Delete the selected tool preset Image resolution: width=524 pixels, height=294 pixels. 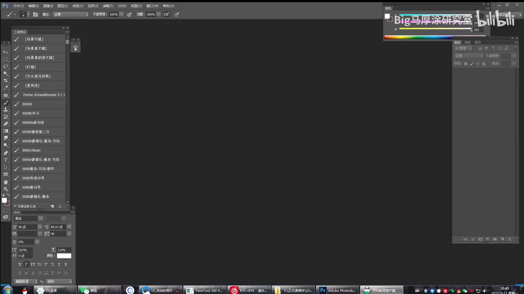pyautogui.click(x=60, y=206)
